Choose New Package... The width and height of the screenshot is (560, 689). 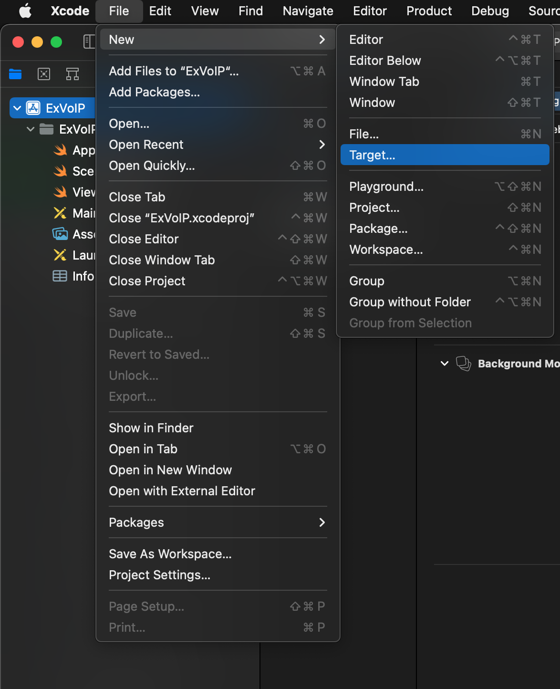(x=445, y=229)
